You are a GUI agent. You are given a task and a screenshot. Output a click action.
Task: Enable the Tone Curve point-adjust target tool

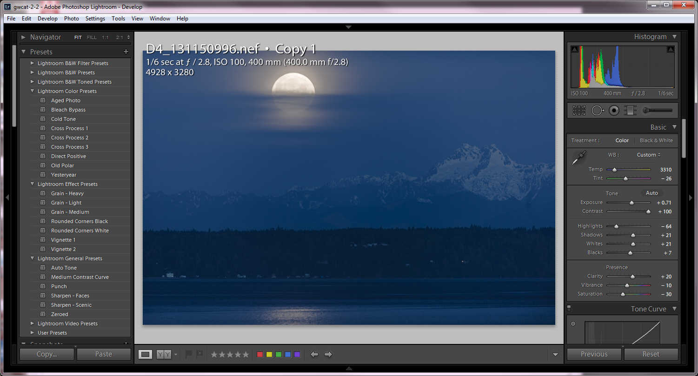(573, 324)
